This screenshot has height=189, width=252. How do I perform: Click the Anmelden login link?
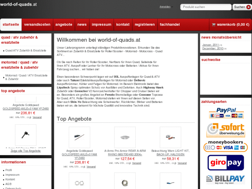point(165,7)
